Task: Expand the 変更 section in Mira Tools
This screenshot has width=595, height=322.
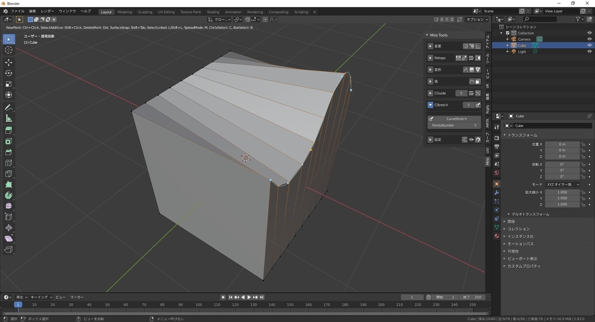Action: (430, 46)
